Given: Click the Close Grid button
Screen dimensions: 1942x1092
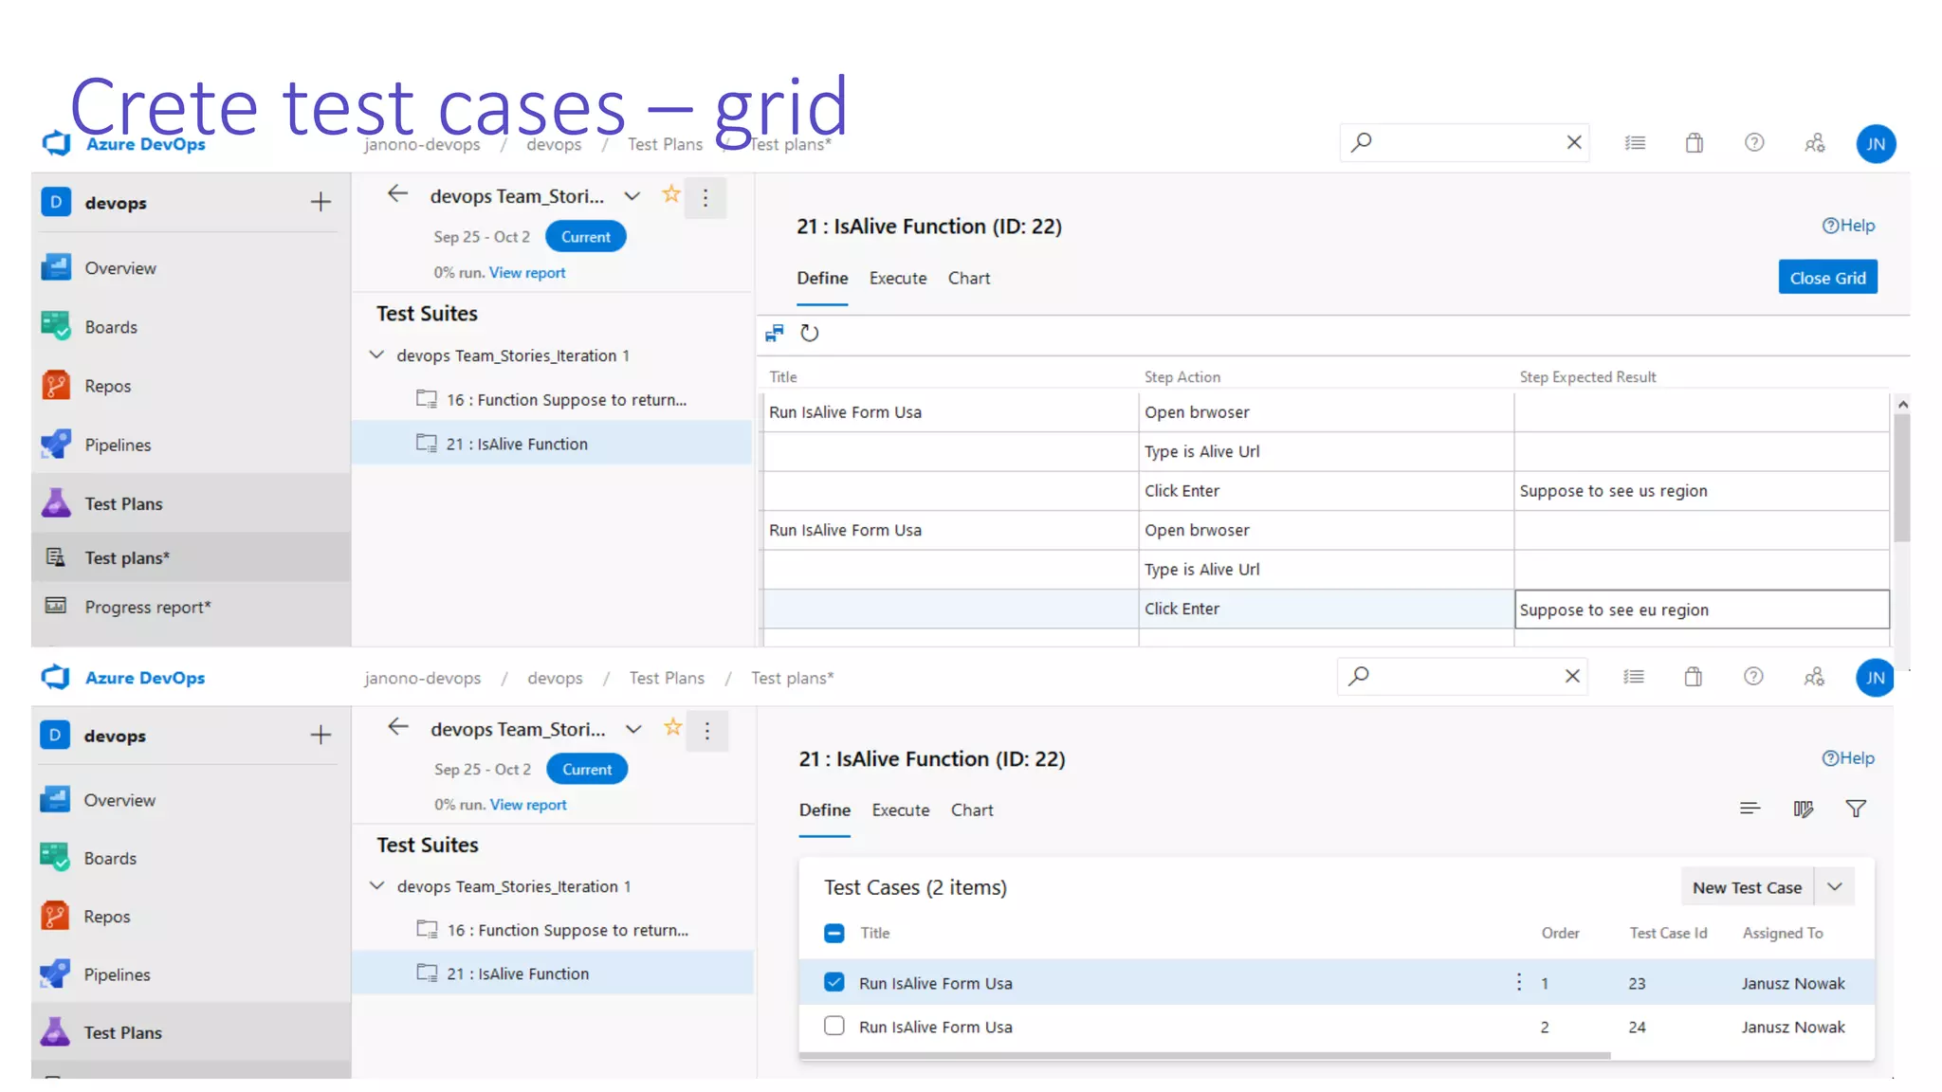Looking at the screenshot, I should pos(1826,278).
